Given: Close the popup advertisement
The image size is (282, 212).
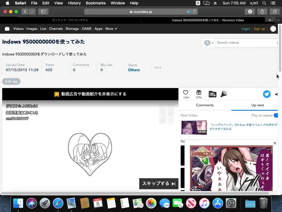Looking at the screenshot, I should tap(275, 143).
